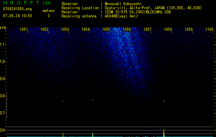Select the 1100 time axis label
The image size is (216, 137).
point(209,29)
